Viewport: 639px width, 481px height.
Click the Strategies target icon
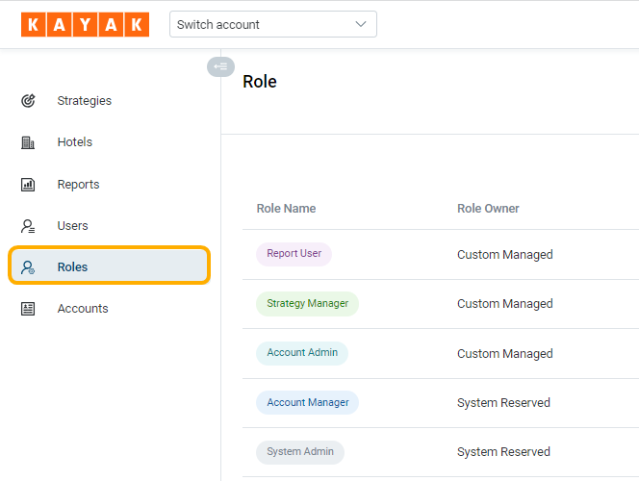(x=28, y=101)
